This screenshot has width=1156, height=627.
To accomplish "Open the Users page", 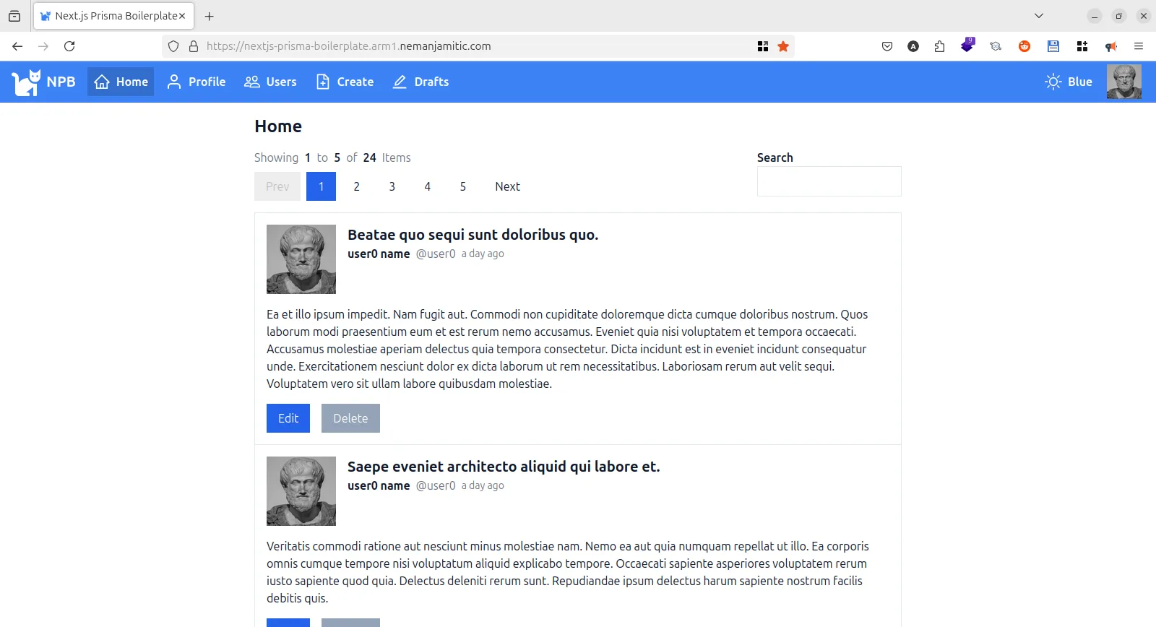I will [271, 82].
